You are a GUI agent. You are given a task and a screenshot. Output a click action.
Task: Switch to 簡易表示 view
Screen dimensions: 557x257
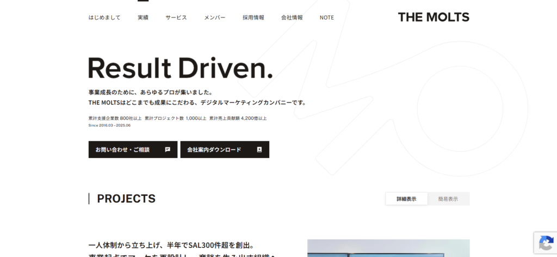point(448,199)
